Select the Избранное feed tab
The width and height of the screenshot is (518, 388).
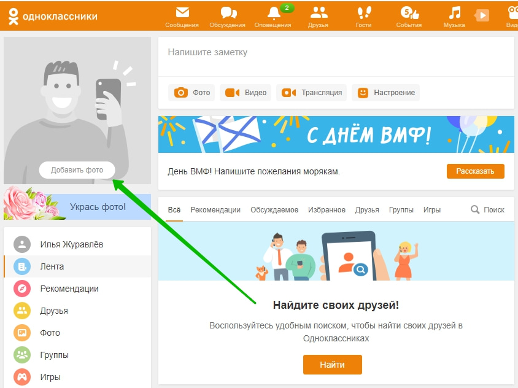(x=327, y=210)
